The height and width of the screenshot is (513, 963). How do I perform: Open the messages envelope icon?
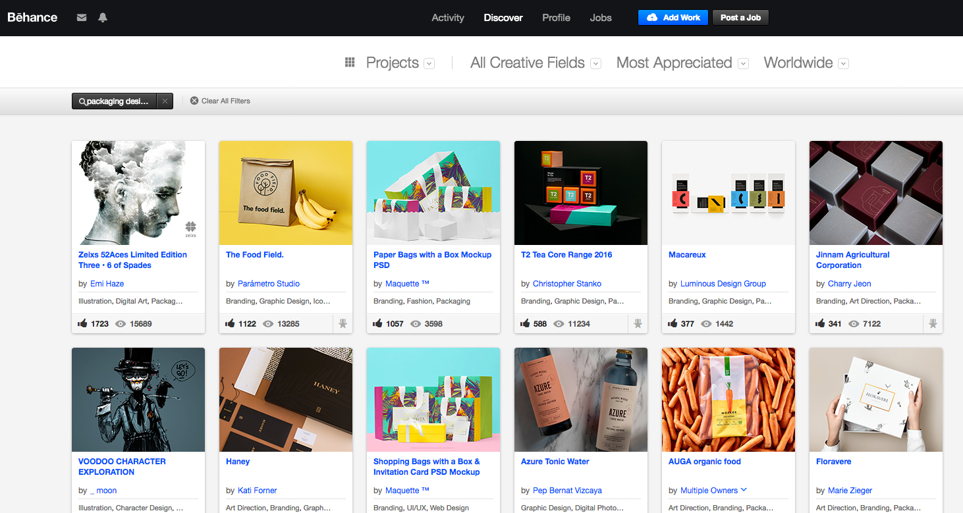click(82, 17)
